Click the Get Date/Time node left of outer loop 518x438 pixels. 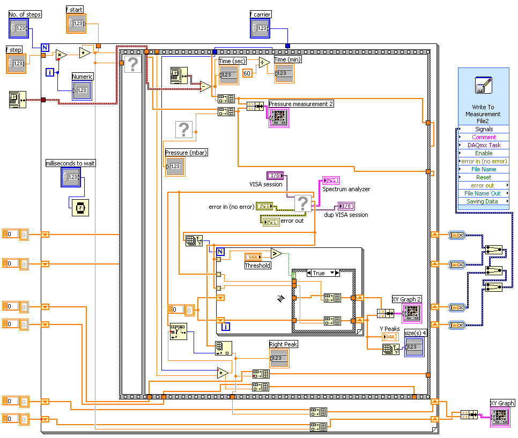coord(17,100)
